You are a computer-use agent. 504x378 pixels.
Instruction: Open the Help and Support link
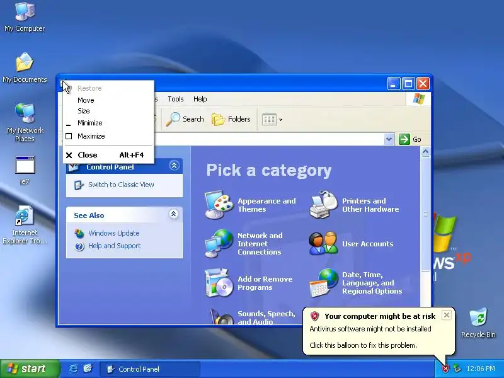click(x=115, y=246)
